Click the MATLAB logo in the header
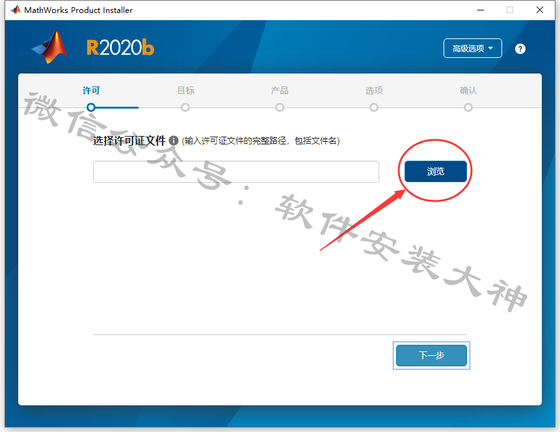 pos(51,47)
